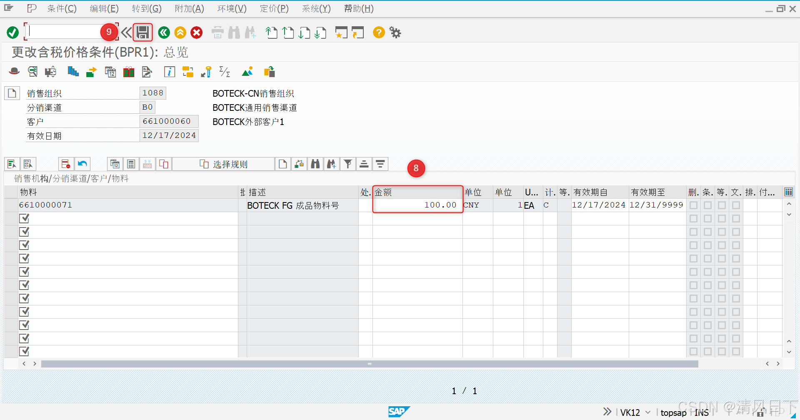Click the green mountain icon
The width and height of the screenshot is (800, 420).
(247, 72)
